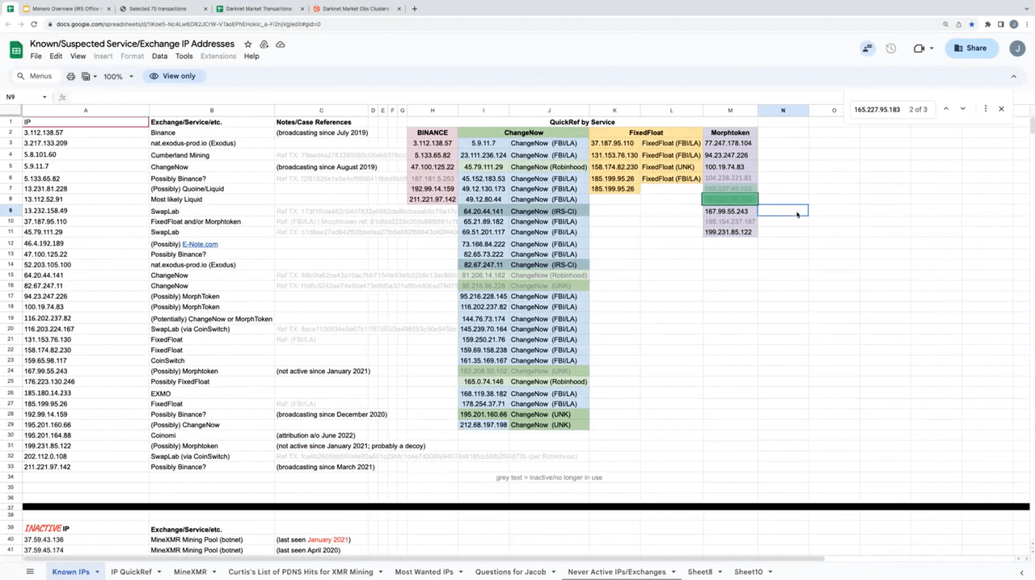Switch to Curtis's List of PDNS sheet

[299, 572]
